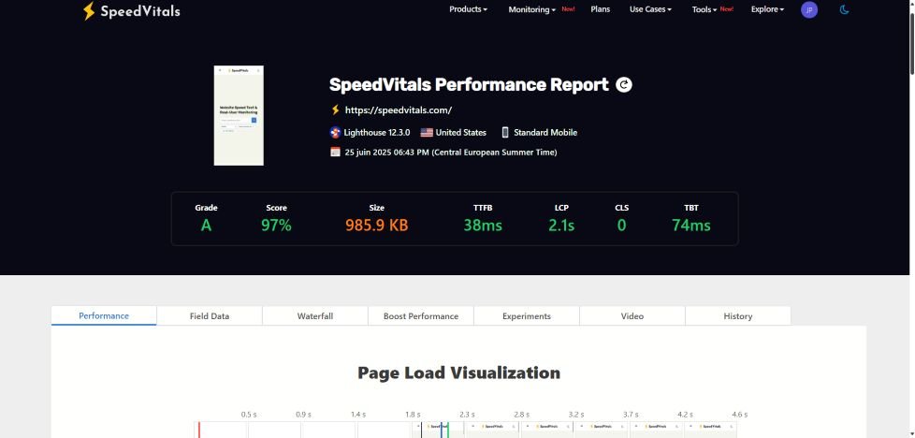Screen dimensions: 915x438
Task: Click the red marker in the filmstrip
Action: [x=199, y=430]
